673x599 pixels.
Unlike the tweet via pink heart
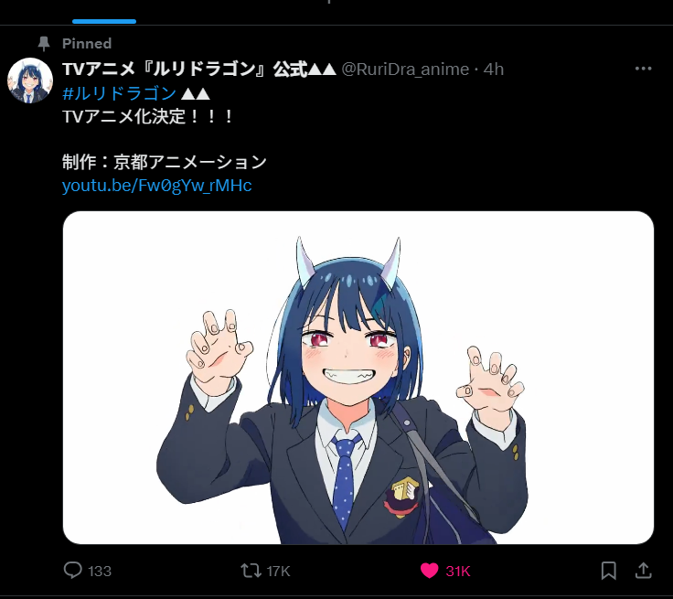429,571
